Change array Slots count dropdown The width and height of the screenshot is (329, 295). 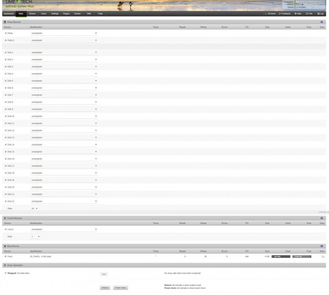tap(34, 208)
